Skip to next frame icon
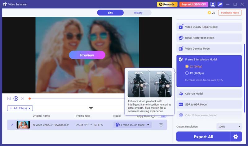Screen dimensions: 248x146 [x=22, y=98]
